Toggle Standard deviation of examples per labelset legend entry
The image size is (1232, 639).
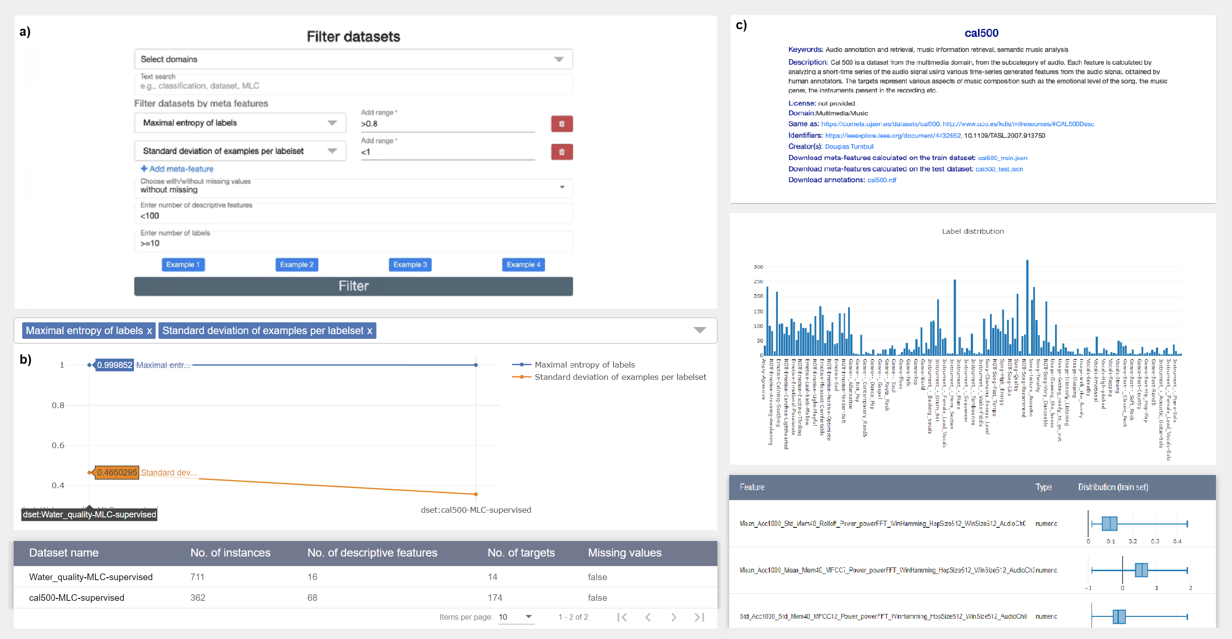[609, 377]
